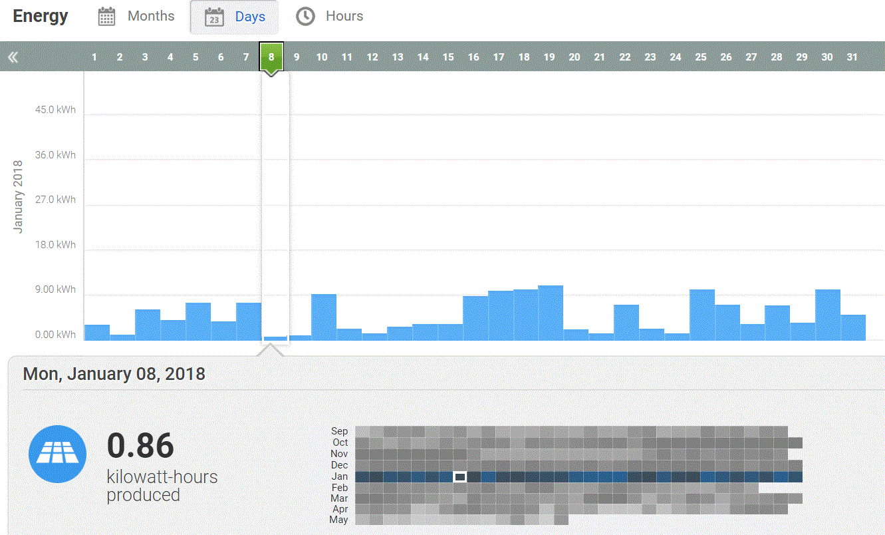Select day 19 in the date strip
The height and width of the screenshot is (535, 885).
[x=549, y=57]
